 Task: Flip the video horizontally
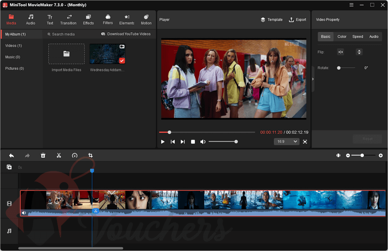[x=341, y=52]
